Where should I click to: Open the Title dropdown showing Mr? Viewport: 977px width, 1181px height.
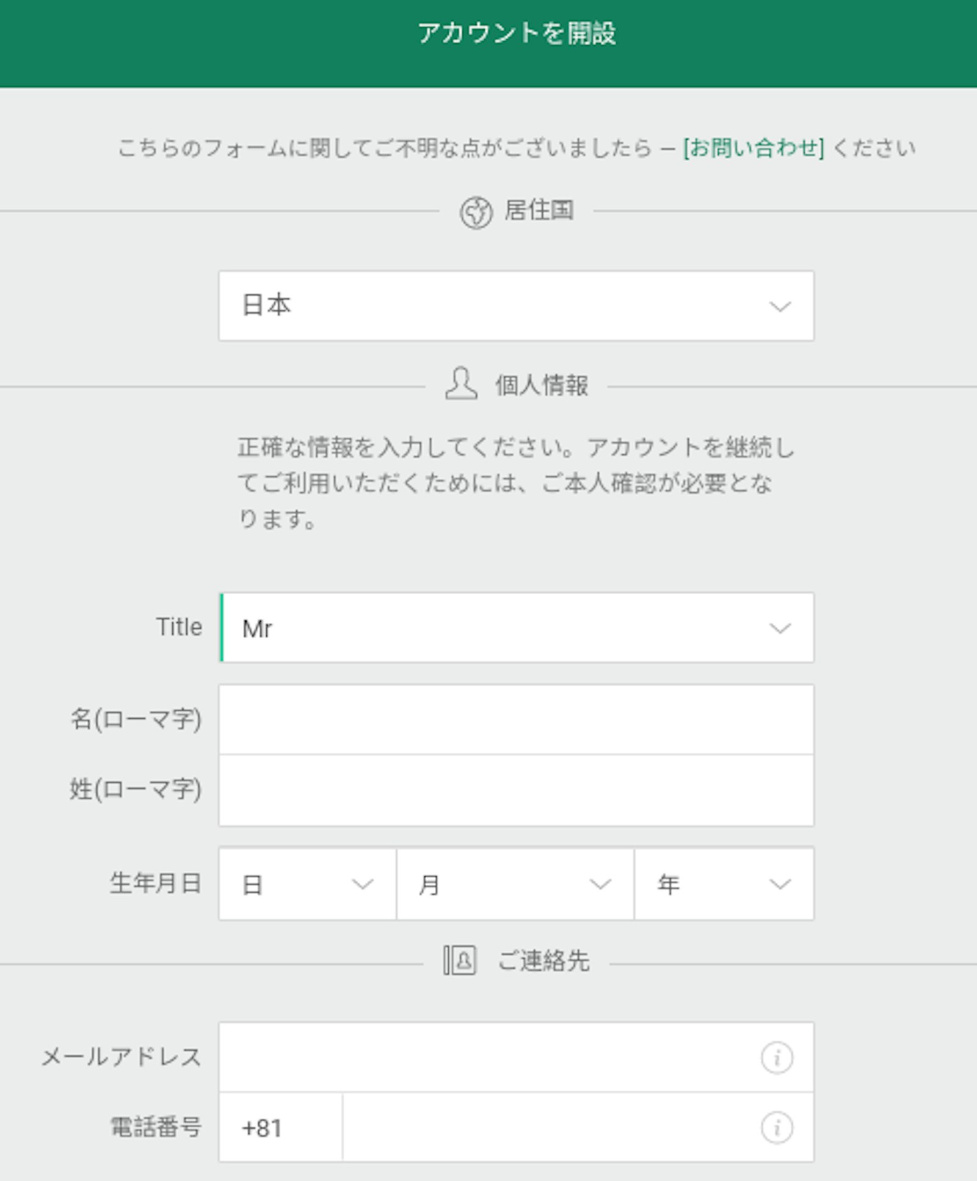[515, 628]
